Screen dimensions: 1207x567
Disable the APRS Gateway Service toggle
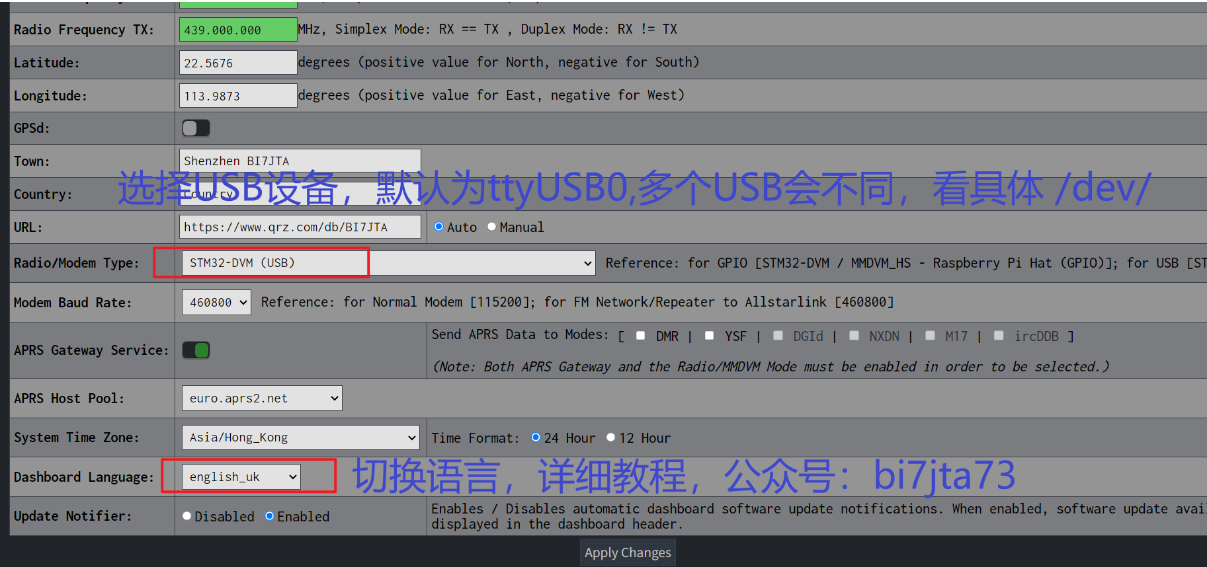click(x=196, y=350)
